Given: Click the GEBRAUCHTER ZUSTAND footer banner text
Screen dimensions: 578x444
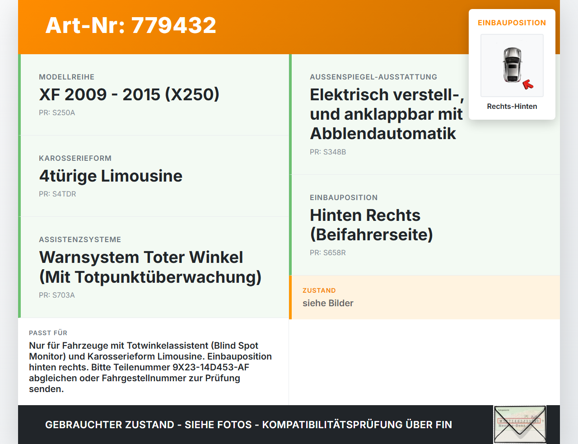Looking at the screenshot, I should [248, 425].
